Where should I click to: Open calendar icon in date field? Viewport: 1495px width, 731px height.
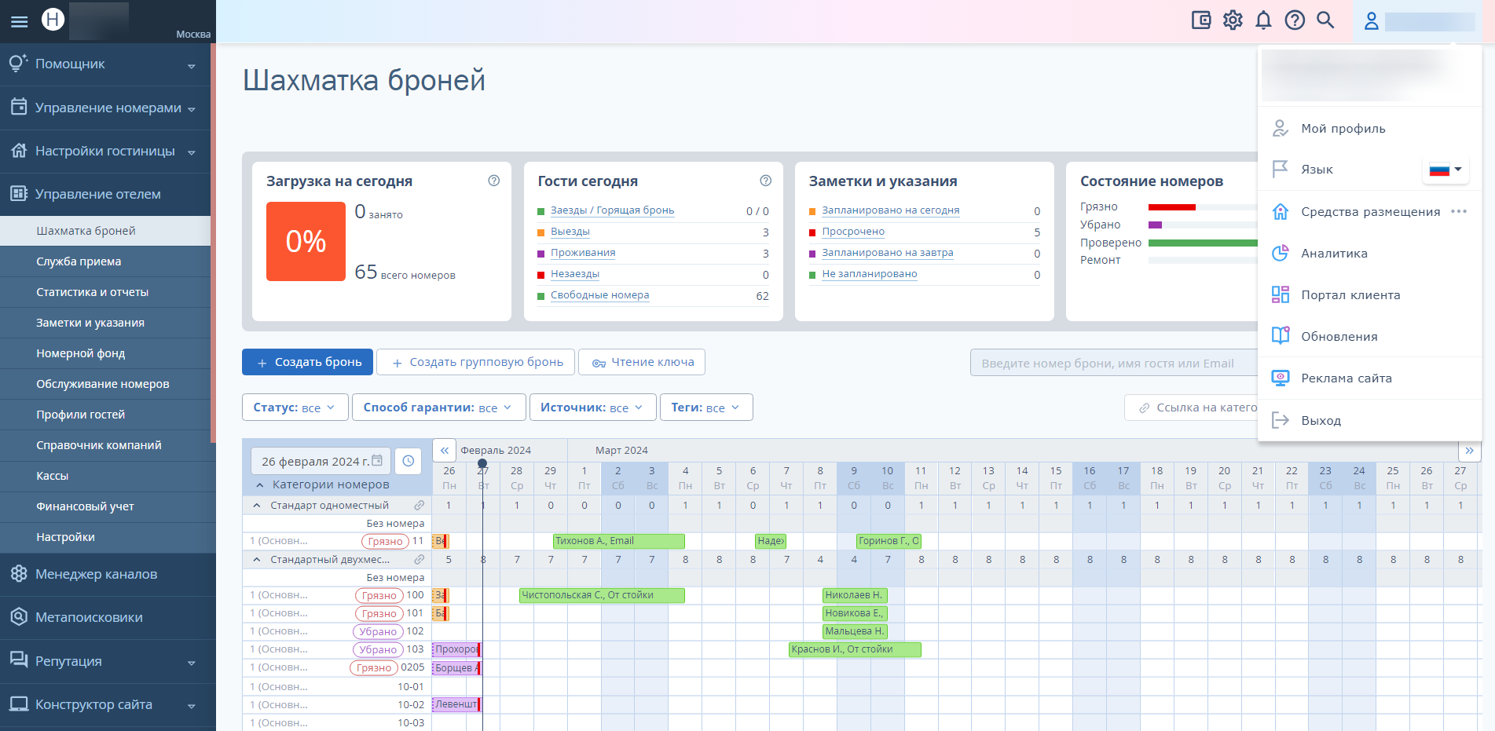tap(377, 460)
